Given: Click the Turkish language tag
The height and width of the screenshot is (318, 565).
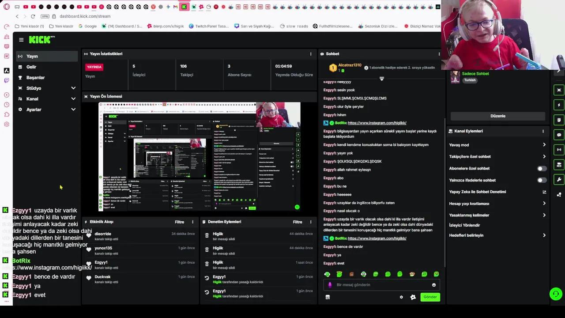Looking at the screenshot, I should (x=470, y=80).
